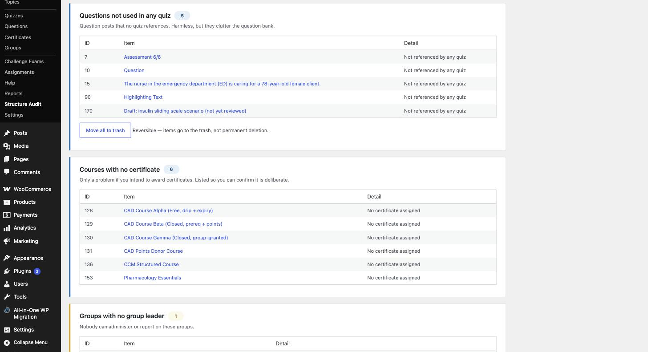
Task: Click the Marketing megaphone icon
Action: click(7, 241)
